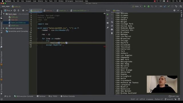The height and width of the screenshot is (103, 183).
Task: Open the Python Console tool window
Action: [x=67, y=96]
